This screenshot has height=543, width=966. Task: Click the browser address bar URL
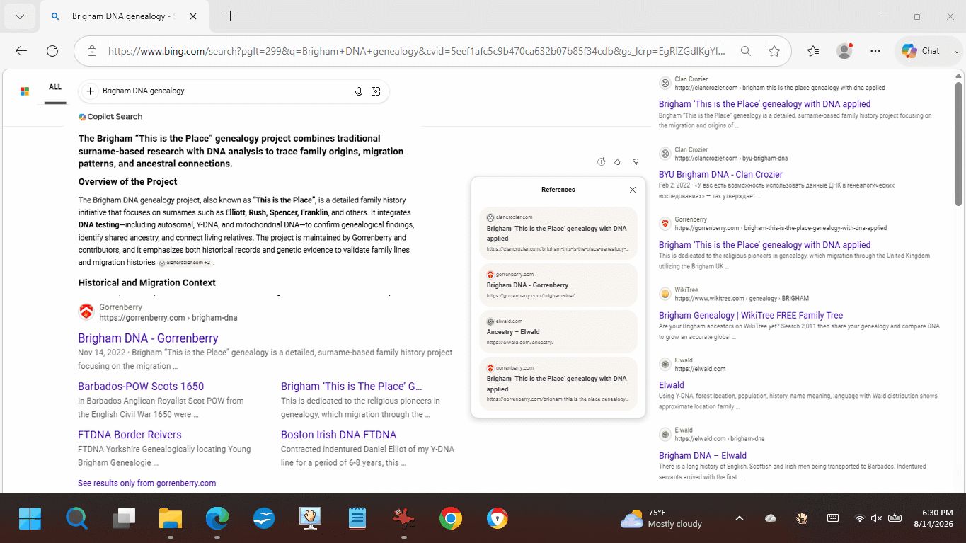(x=416, y=51)
